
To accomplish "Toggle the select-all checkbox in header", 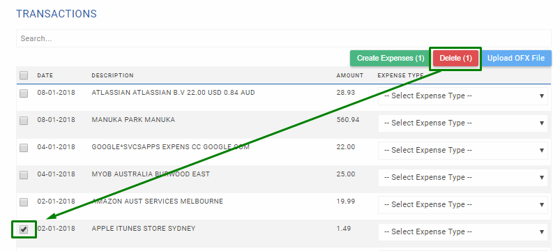I will click(x=24, y=75).
